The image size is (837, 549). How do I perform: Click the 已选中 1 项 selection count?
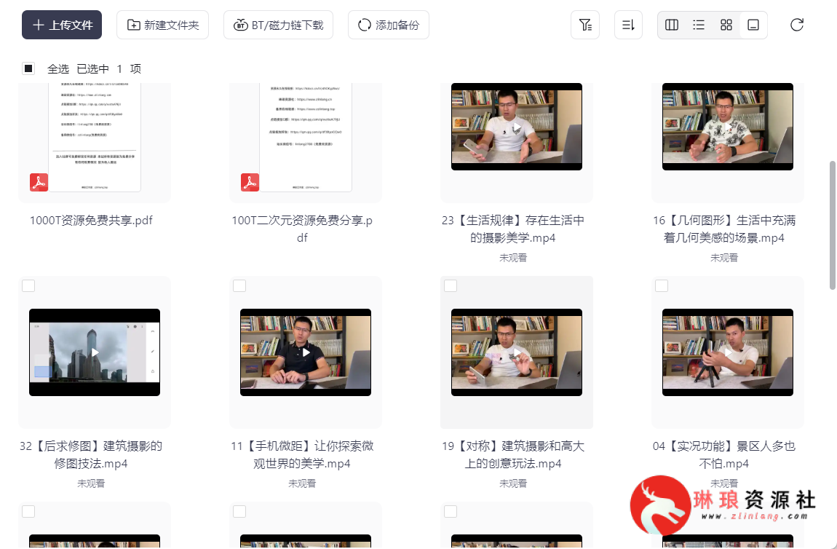click(109, 69)
